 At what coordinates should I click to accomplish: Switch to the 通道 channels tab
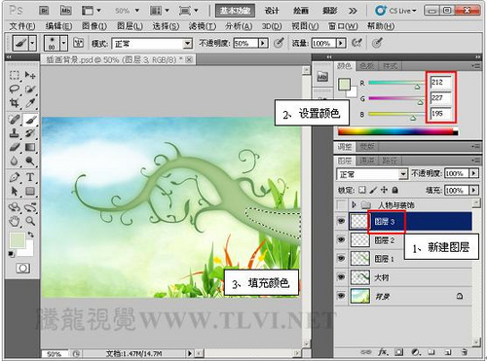366,161
